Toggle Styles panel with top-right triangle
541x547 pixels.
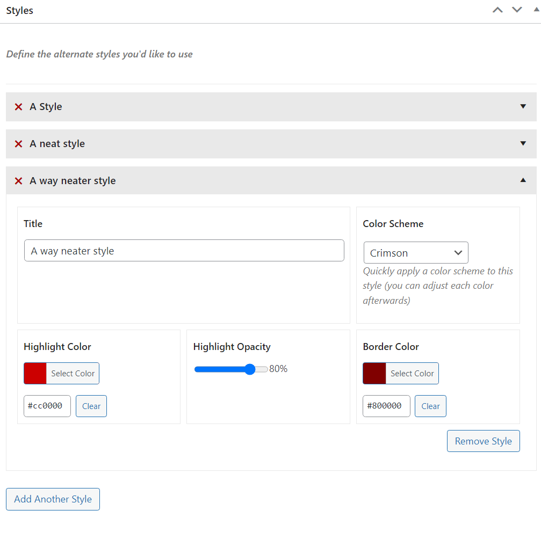(537, 10)
